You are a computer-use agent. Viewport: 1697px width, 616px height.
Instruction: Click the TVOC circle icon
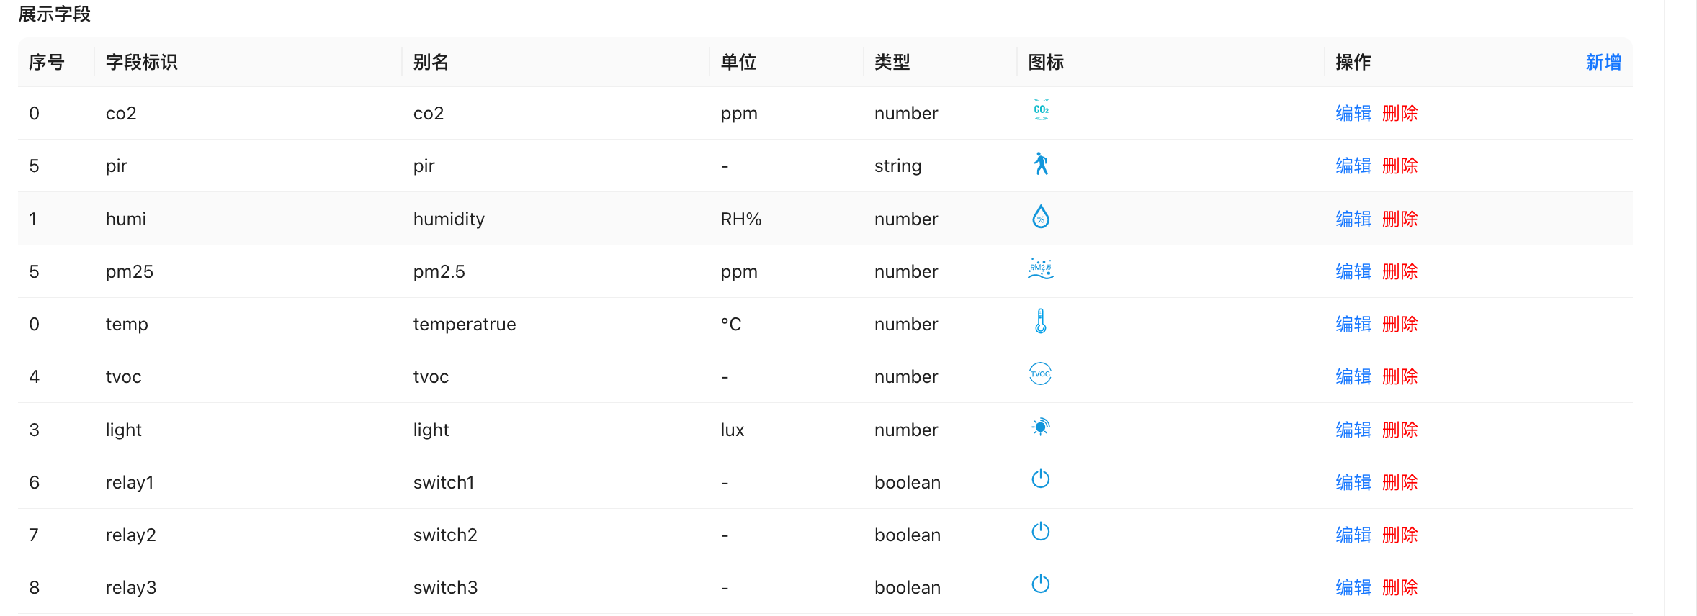coord(1041,374)
